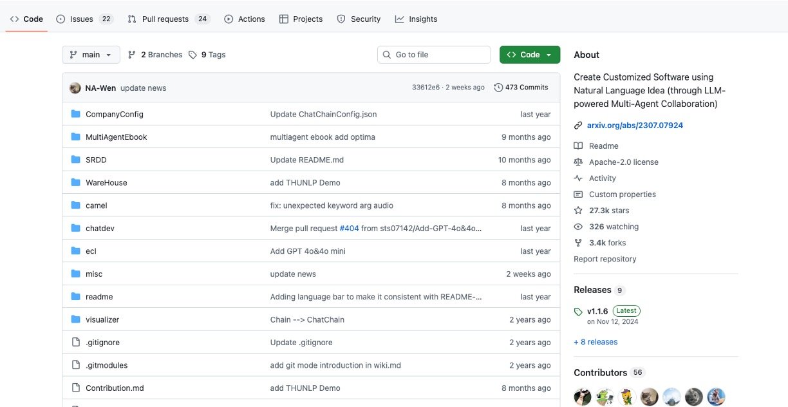The image size is (788, 407).
Task: Switch to the Pull requests tab
Action: 165,19
